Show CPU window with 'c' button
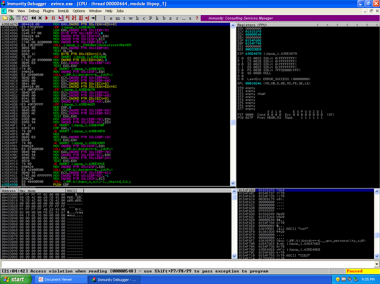 click(x=144, y=18)
